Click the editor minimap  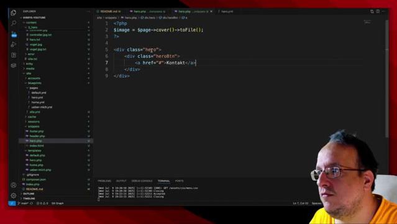click(367, 22)
